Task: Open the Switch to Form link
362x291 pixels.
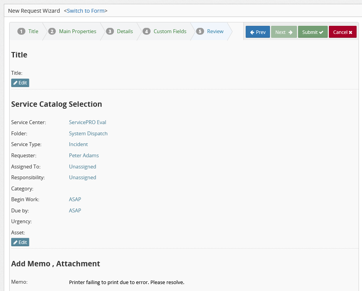Action: [x=85, y=11]
